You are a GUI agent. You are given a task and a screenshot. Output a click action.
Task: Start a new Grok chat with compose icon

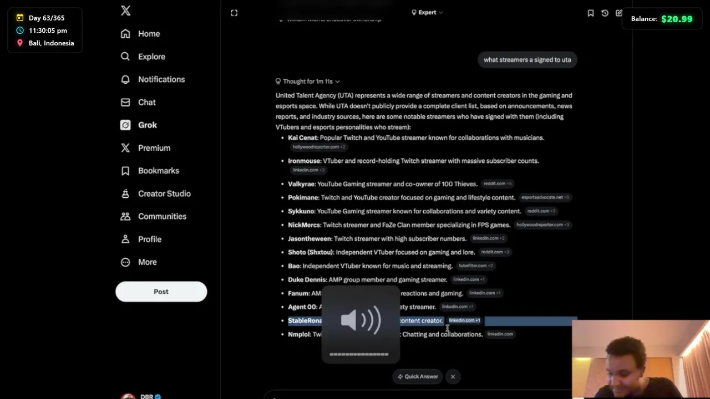coord(618,13)
